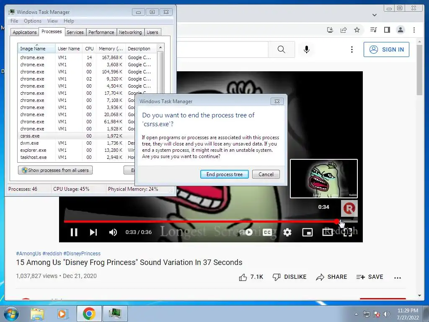This screenshot has width=429, height=322.
Task: Open YouTube settings three-dot menu
Action: (x=352, y=49)
